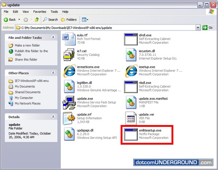Click the update.exe.manifest file icon
This screenshot has height=170, width=218.
pos(131,102)
